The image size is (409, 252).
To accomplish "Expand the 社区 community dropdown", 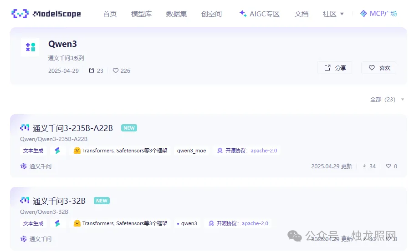I will [x=333, y=14].
